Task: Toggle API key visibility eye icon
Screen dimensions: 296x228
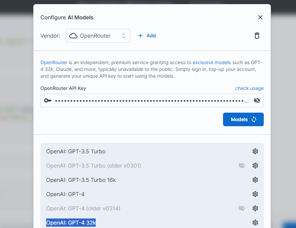Action: [x=257, y=100]
